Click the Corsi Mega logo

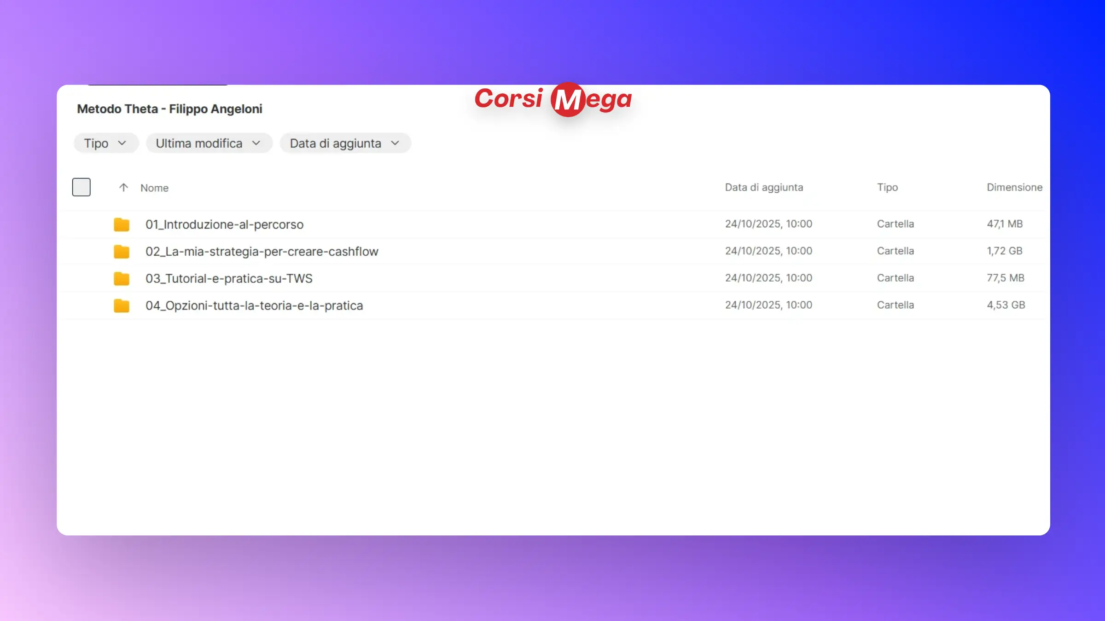point(553,99)
